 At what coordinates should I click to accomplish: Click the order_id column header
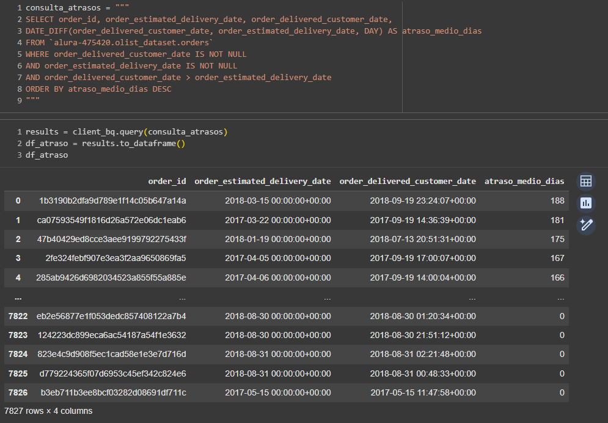167,181
